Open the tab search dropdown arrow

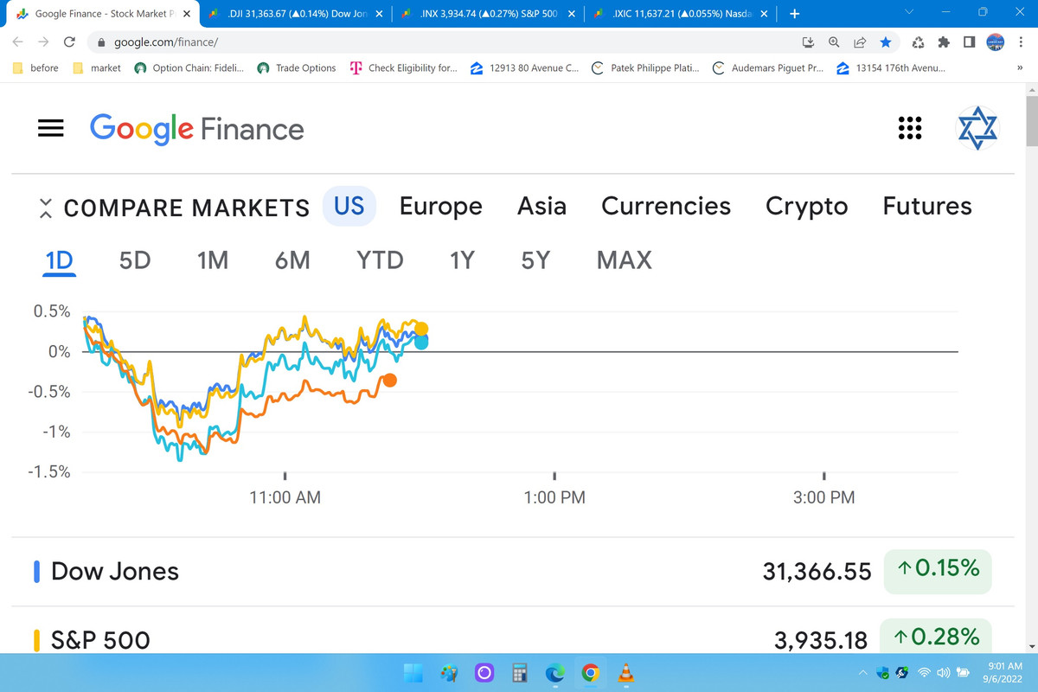click(909, 12)
